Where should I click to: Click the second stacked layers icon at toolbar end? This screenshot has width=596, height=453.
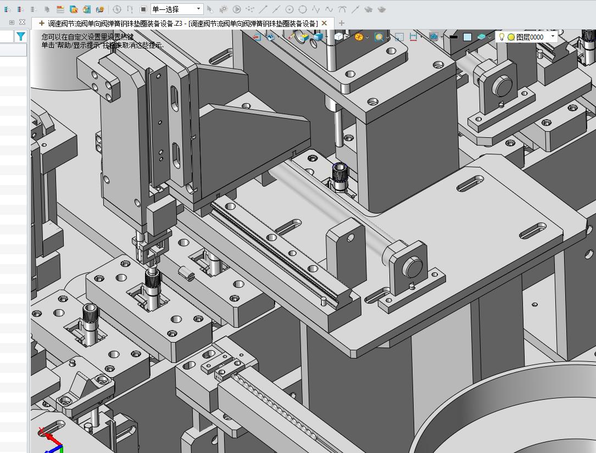click(x=382, y=9)
